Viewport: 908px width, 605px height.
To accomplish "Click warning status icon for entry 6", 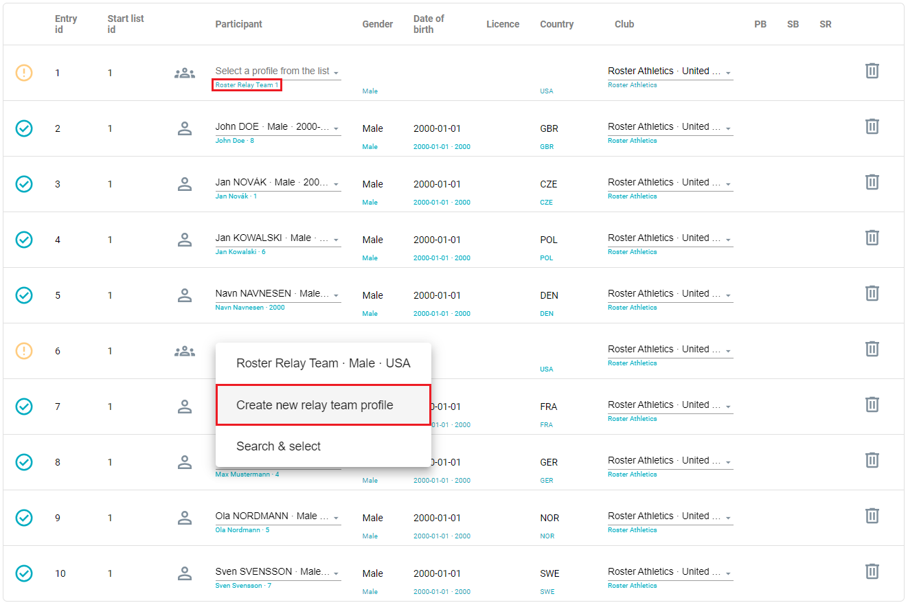I will pos(24,351).
